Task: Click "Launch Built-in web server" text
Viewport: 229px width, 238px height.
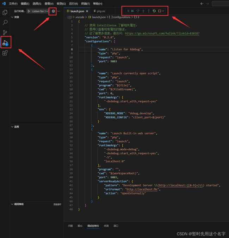Action: coord(133,133)
